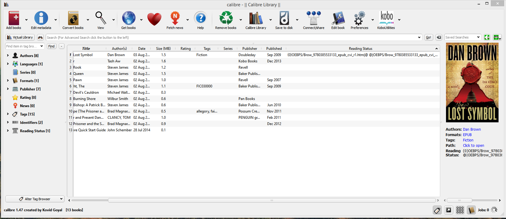Toggle the Cover Grid view

(x=460, y=210)
